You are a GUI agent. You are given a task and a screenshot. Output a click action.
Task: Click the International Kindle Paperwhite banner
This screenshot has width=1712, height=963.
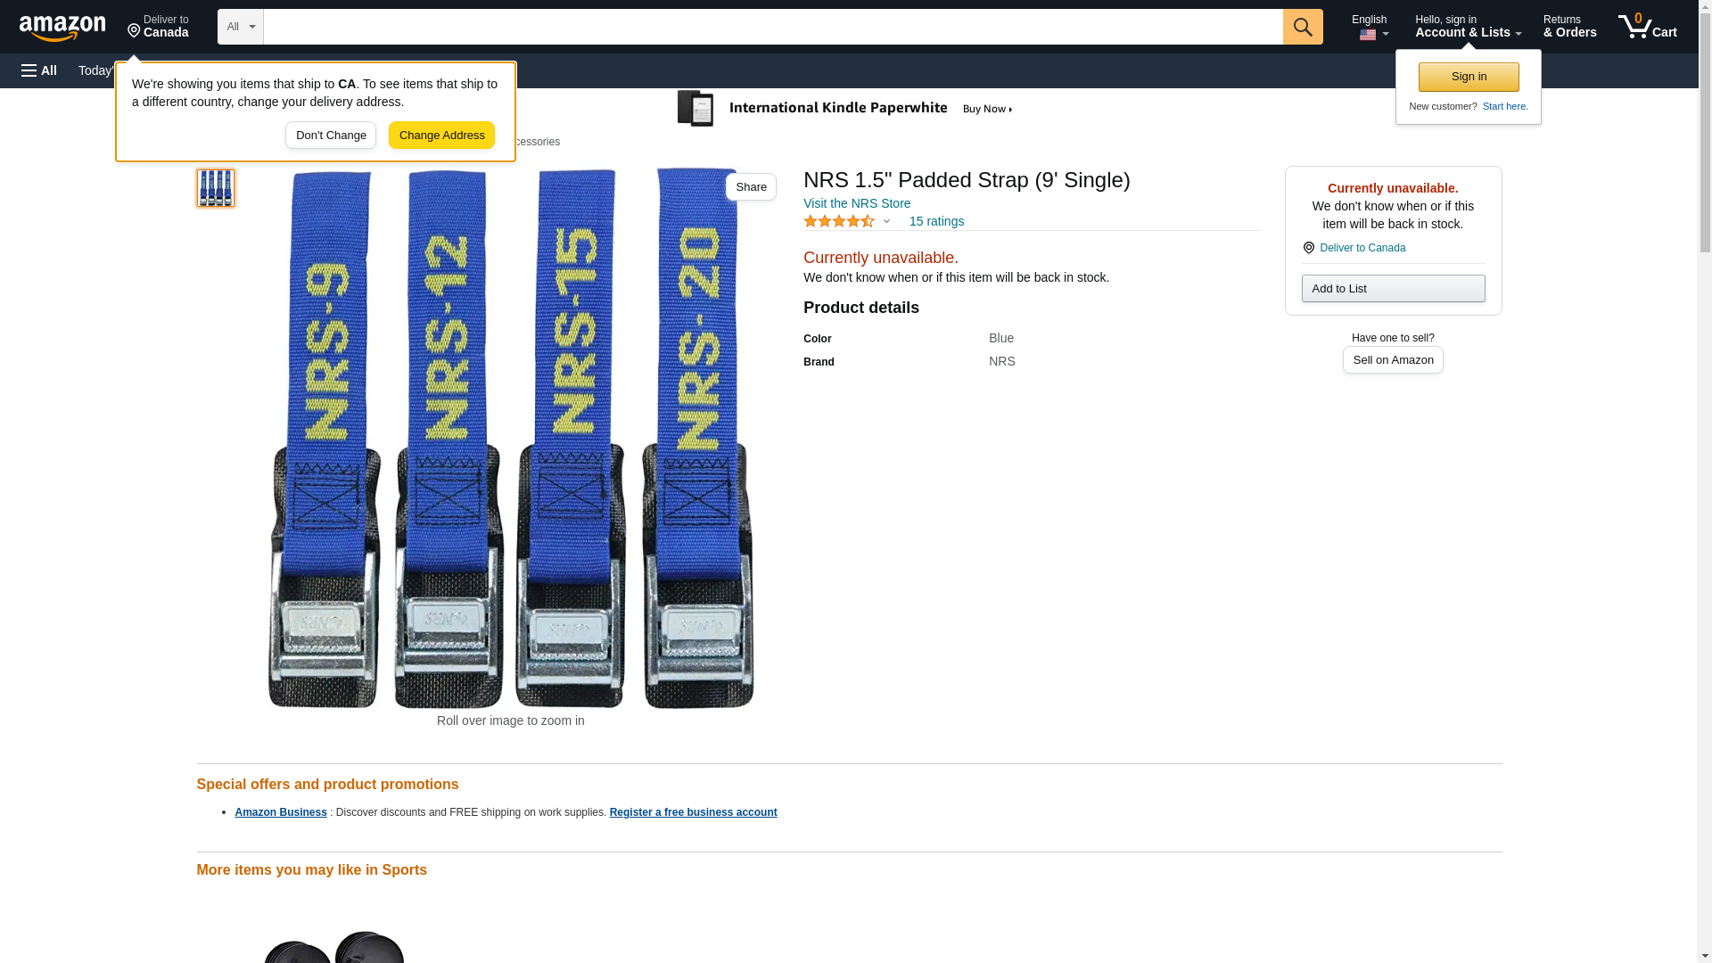click(845, 109)
